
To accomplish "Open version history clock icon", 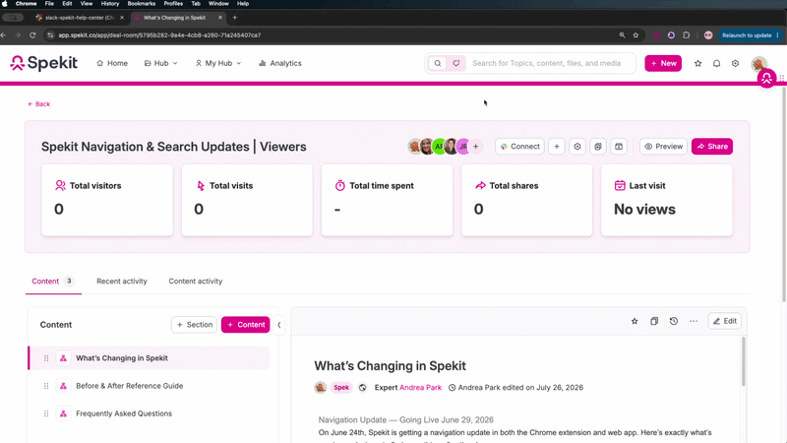I will (x=674, y=321).
